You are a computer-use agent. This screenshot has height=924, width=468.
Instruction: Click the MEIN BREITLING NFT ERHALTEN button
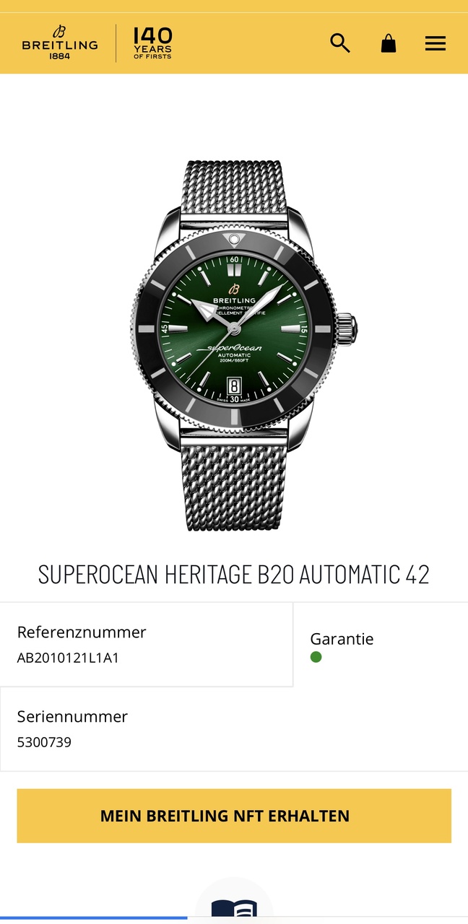pyautogui.click(x=234, y=816)
